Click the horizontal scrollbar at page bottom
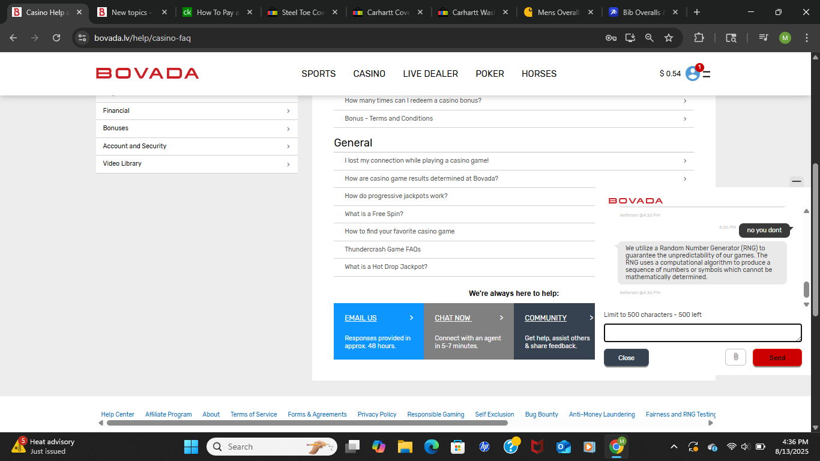 tap(306, 423)
